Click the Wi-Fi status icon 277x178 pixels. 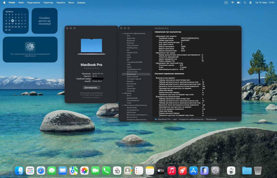(233, 3)
